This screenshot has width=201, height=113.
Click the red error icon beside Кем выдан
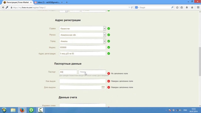[109, 81]
